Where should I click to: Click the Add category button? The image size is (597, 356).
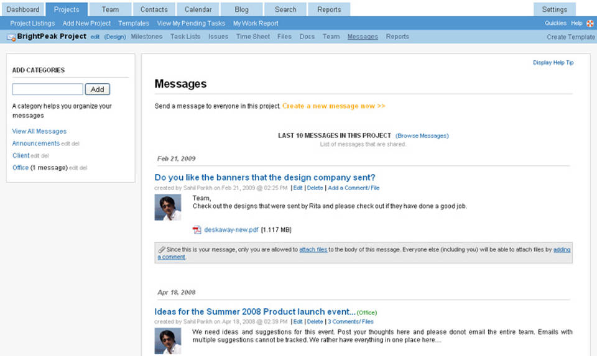click(98, 89)
